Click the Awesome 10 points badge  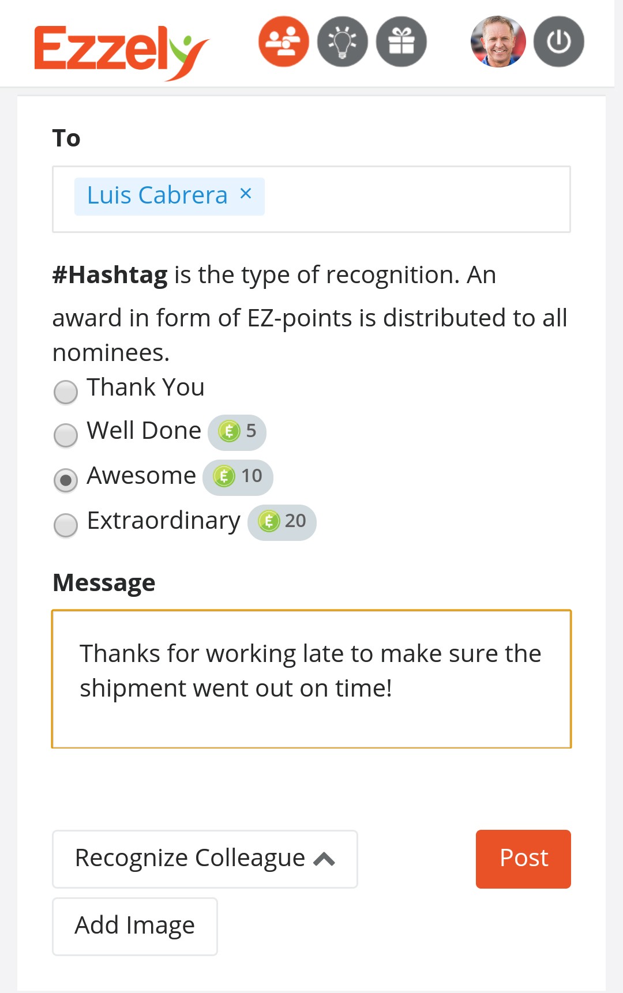click(238, 477)
